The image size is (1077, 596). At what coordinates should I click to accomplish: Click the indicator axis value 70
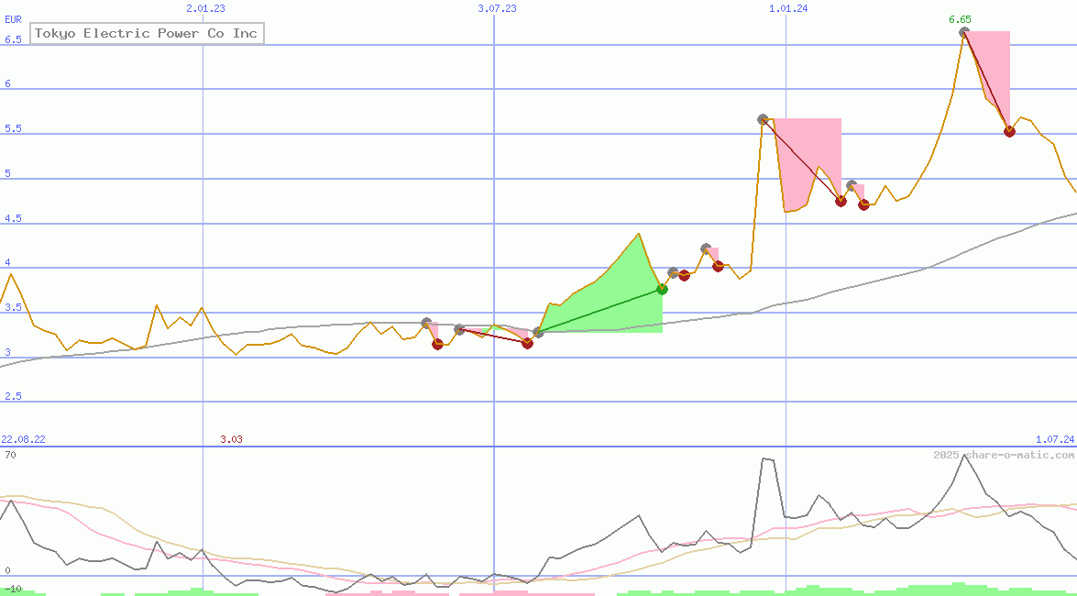(x=10, y=455)
